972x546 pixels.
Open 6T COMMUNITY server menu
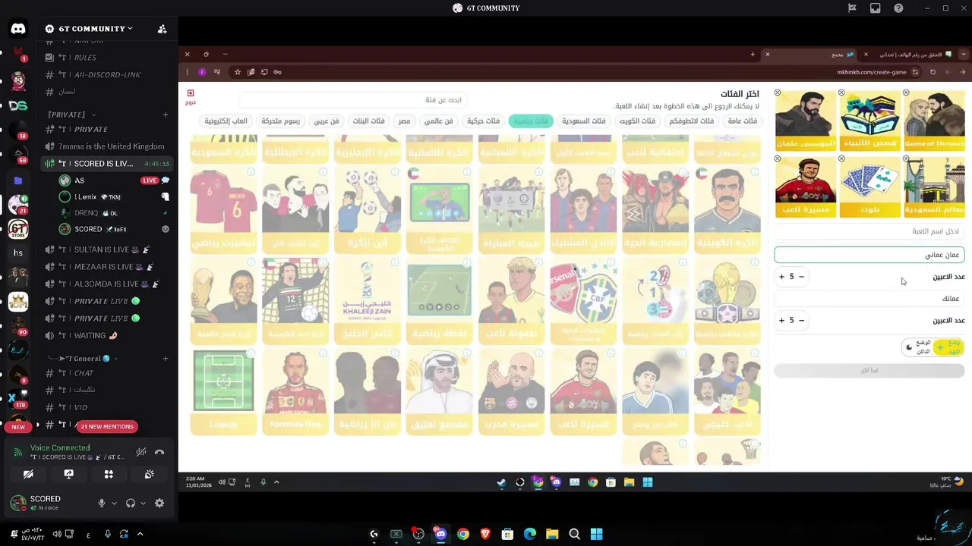tap(89, 29)
